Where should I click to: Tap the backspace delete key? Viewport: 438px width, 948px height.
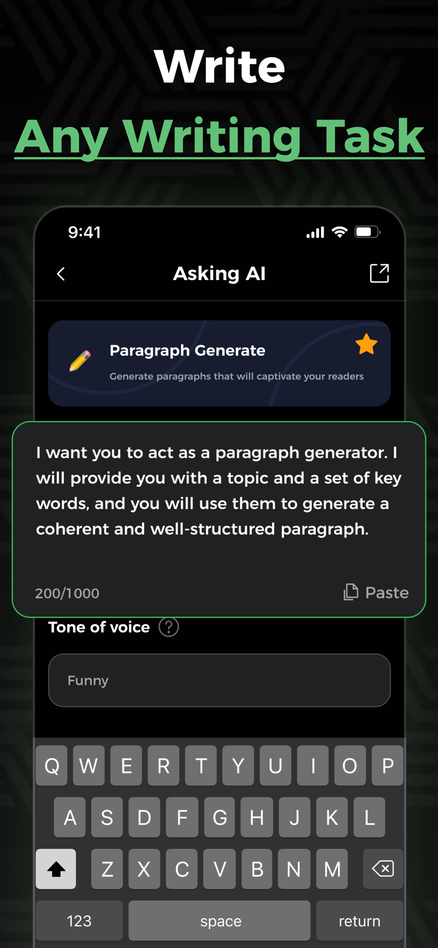click(383, 869)
